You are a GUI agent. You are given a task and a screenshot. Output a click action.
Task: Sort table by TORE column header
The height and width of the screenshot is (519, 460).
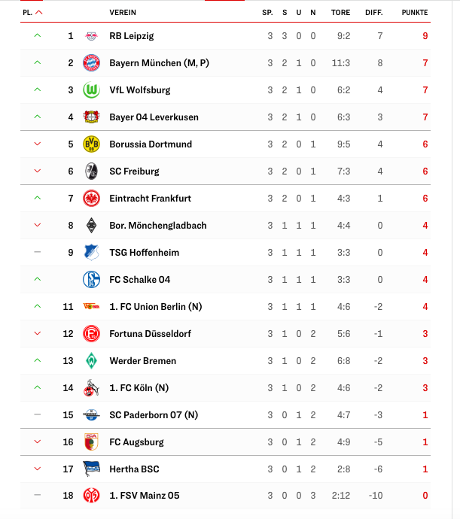340,13
